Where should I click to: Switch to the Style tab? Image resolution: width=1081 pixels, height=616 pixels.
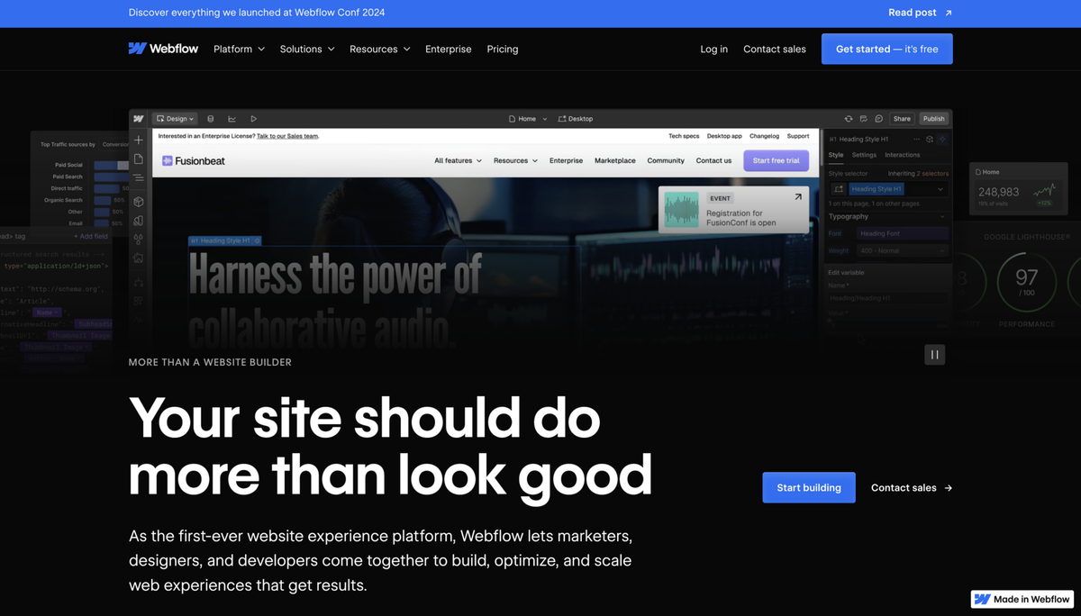pyautogui.click(x=836, y=155)
